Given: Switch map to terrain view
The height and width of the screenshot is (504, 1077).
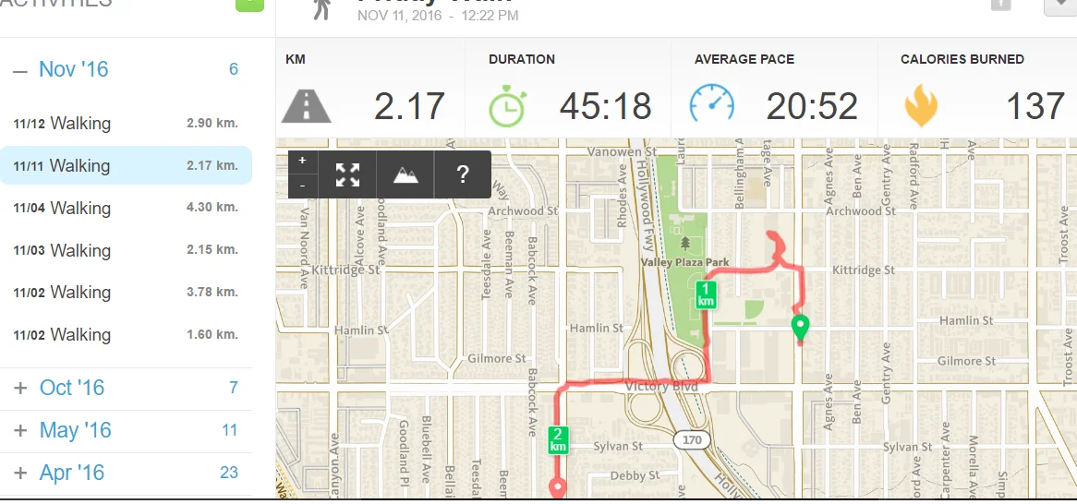Looking at the screenshot, I should [x=405, y=174].
